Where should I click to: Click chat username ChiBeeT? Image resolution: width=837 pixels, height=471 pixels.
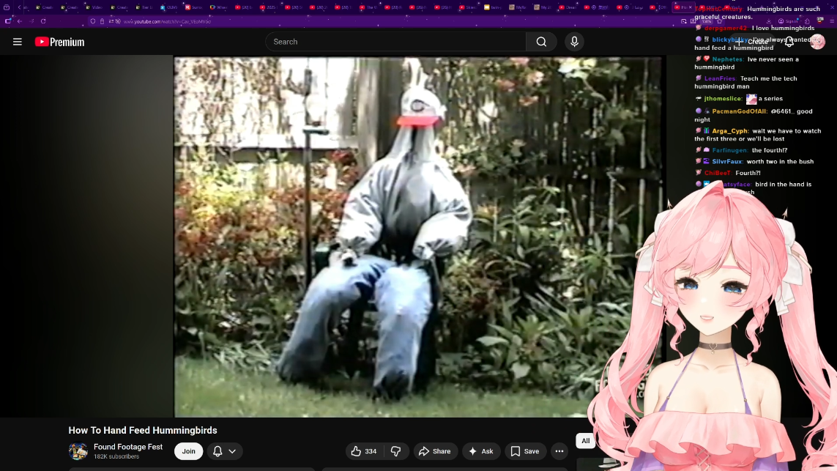[718, 173]
